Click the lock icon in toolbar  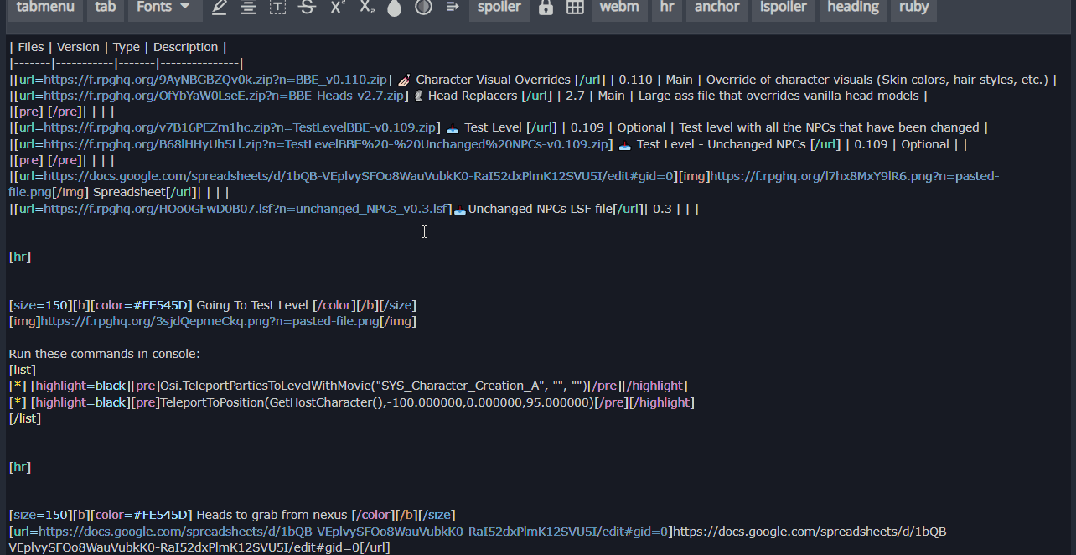[546, 8]
